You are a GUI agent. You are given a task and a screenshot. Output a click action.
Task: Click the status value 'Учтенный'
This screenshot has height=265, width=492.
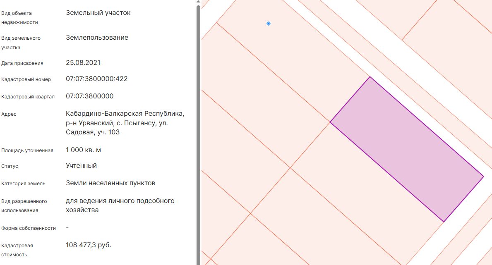pos(81,166)
